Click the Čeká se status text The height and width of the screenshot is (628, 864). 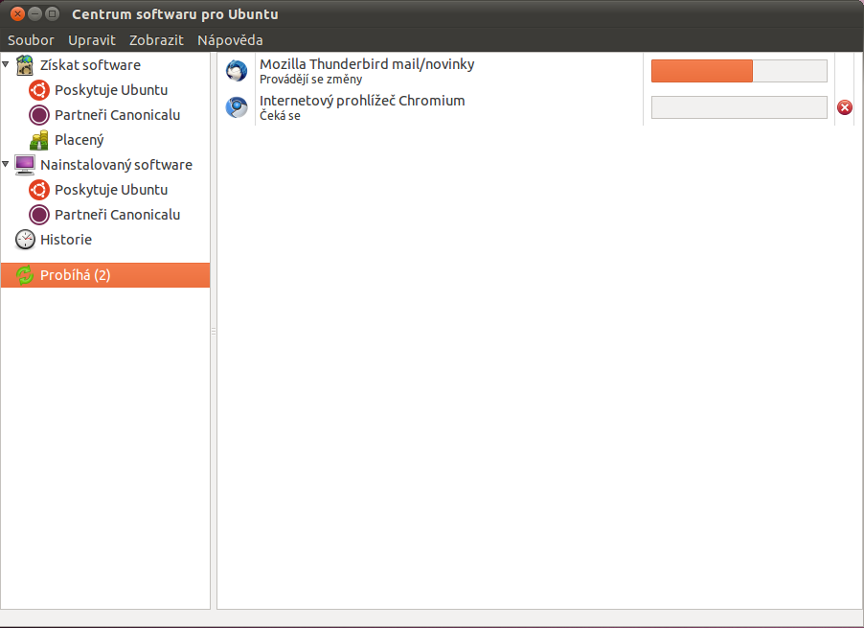280,115
